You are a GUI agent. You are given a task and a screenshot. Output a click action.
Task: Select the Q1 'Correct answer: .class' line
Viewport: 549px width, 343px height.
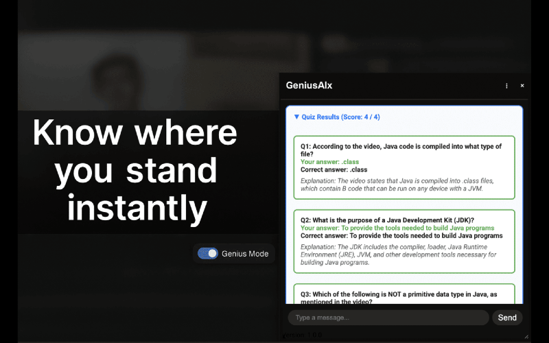point(334,169)
